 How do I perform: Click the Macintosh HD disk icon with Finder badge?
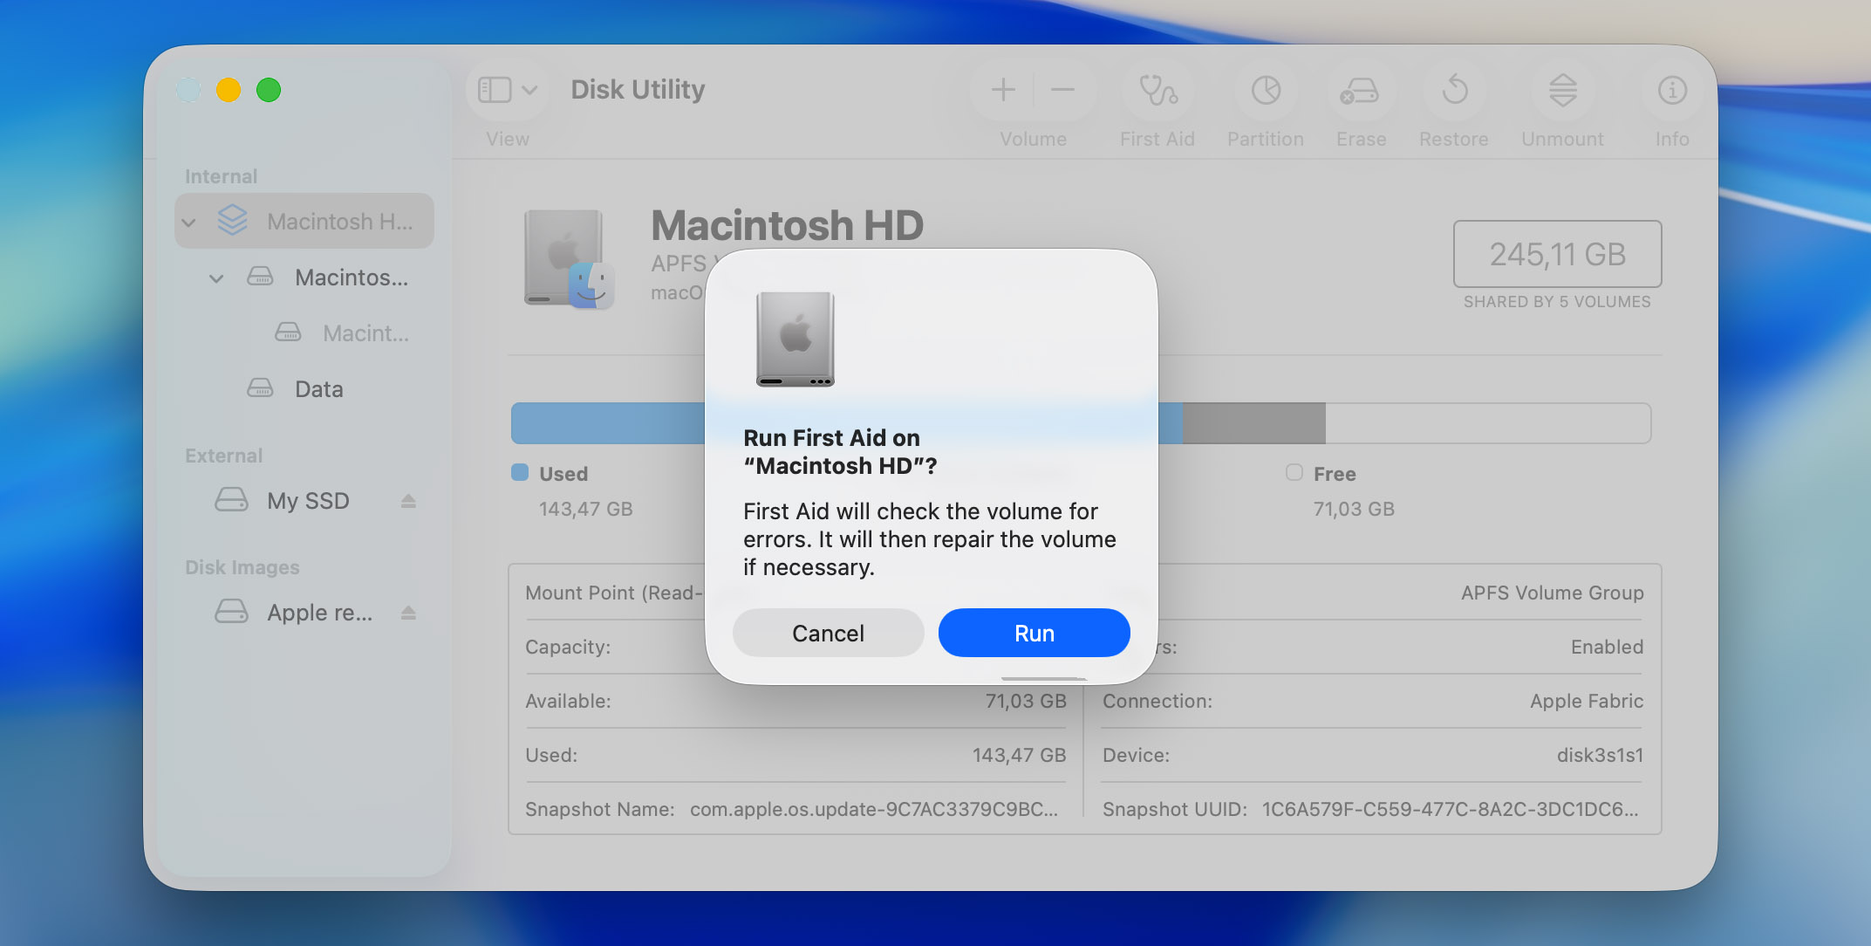pos(569,258)
